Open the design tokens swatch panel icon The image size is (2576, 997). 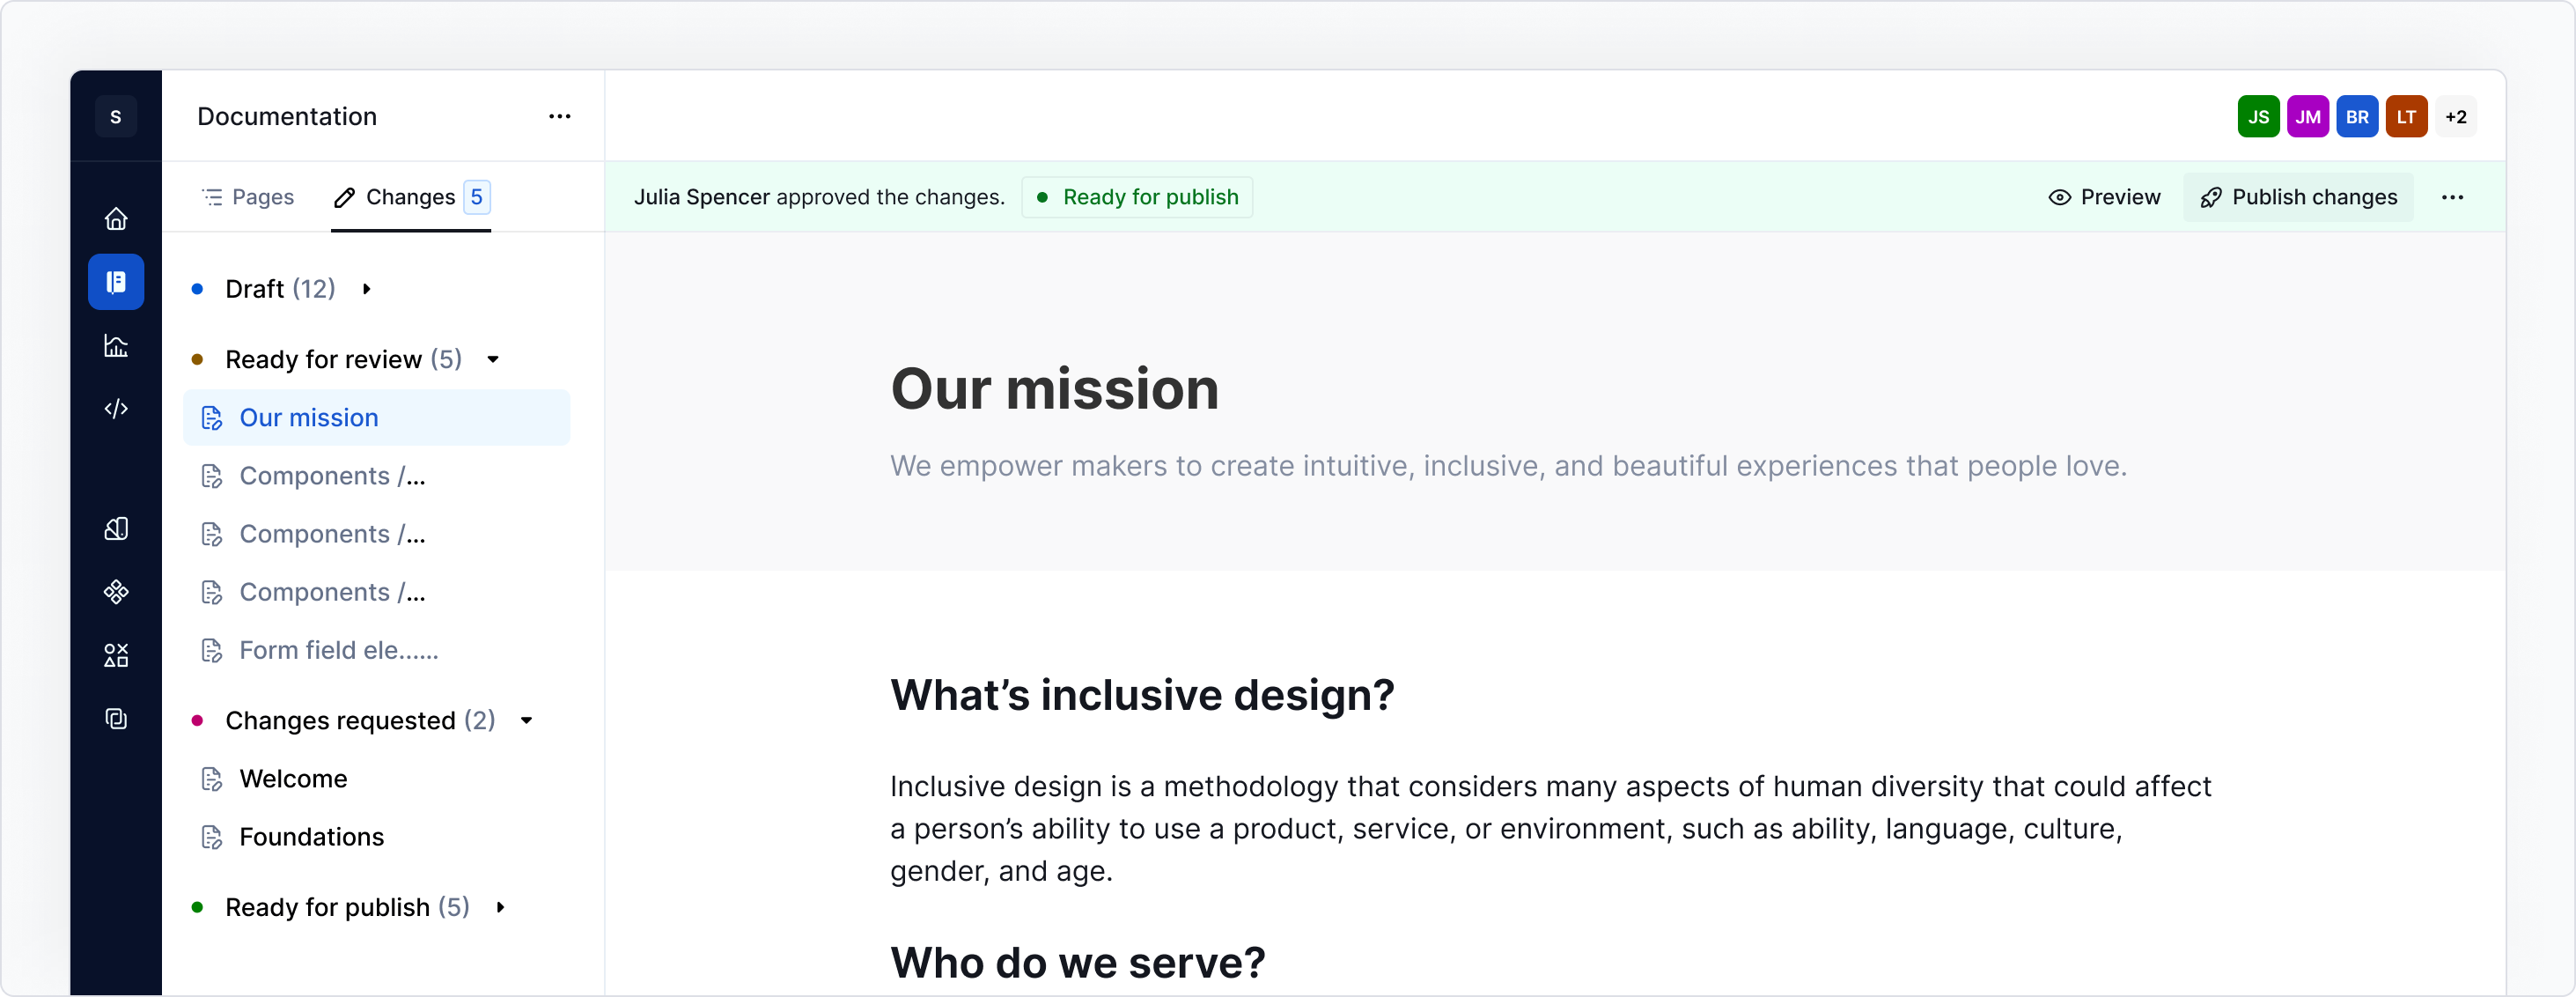[116, 528]
